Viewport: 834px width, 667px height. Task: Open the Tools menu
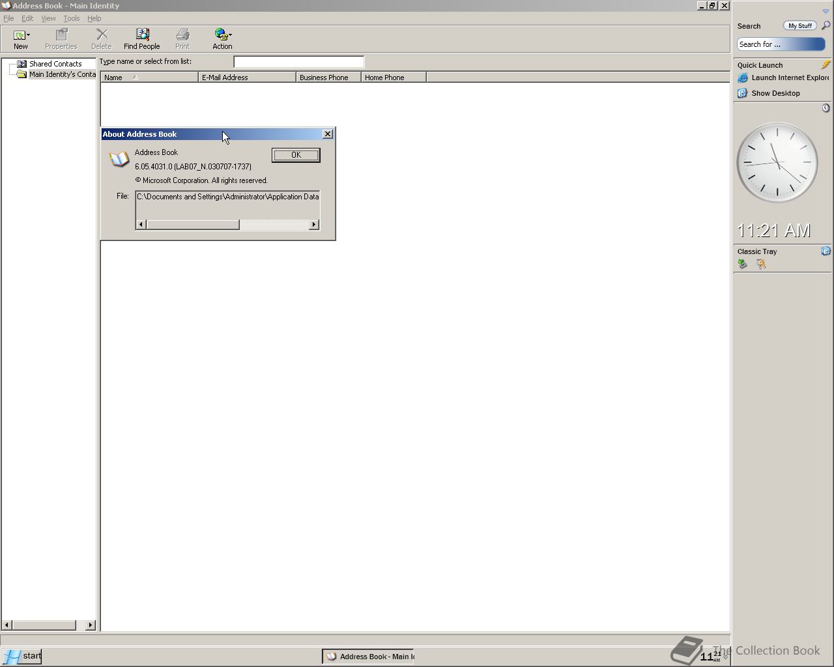pos(72,18)
